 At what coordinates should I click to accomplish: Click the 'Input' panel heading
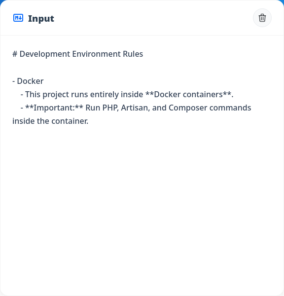pyautogui.click(x=41, y=18)
